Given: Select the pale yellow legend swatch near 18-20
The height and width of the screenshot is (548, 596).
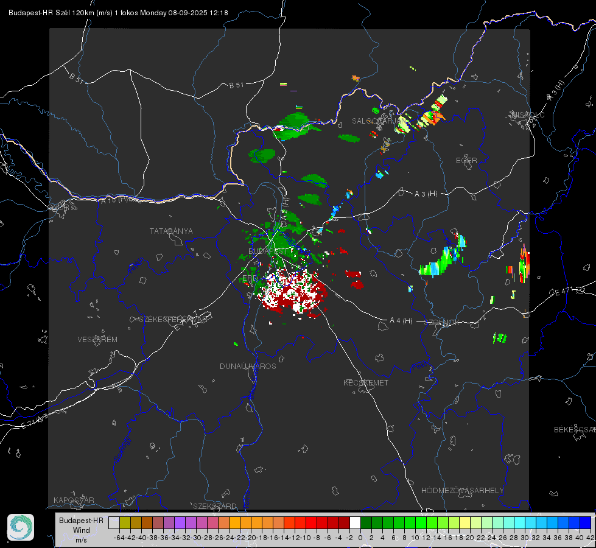Looking at the screenshot, I should pos(465,522).
